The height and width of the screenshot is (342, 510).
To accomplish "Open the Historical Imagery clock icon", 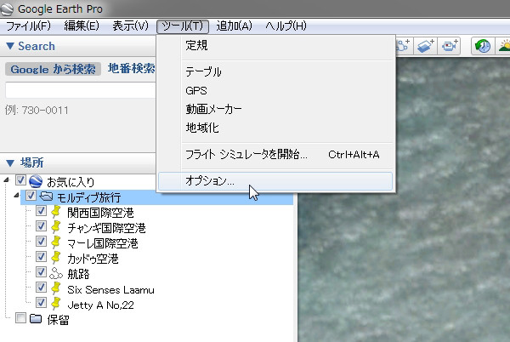I will [483, 46].
